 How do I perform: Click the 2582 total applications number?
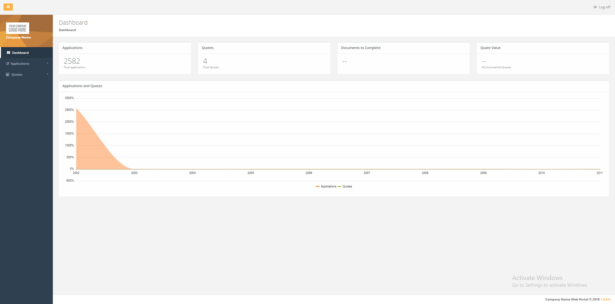72,61
